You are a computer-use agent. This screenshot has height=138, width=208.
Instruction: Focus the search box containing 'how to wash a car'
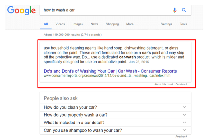tap(115, 10)
